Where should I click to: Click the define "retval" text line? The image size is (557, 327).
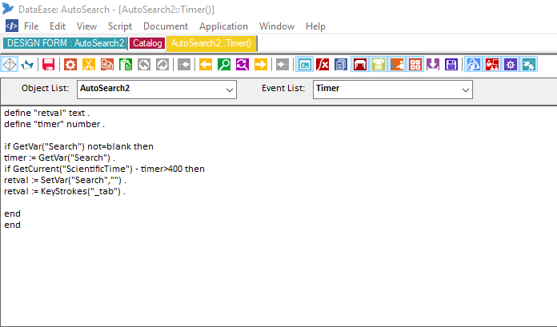point(47,113)
